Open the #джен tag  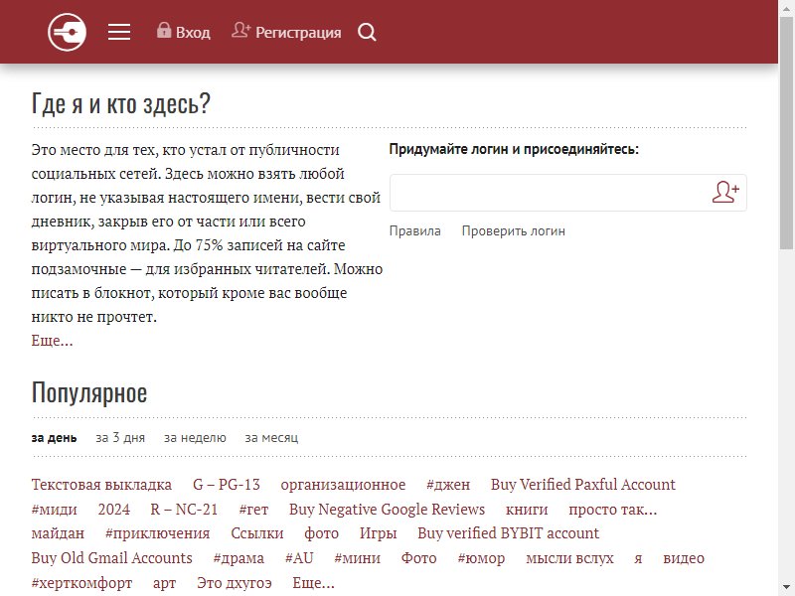click(x=448, y=485)
